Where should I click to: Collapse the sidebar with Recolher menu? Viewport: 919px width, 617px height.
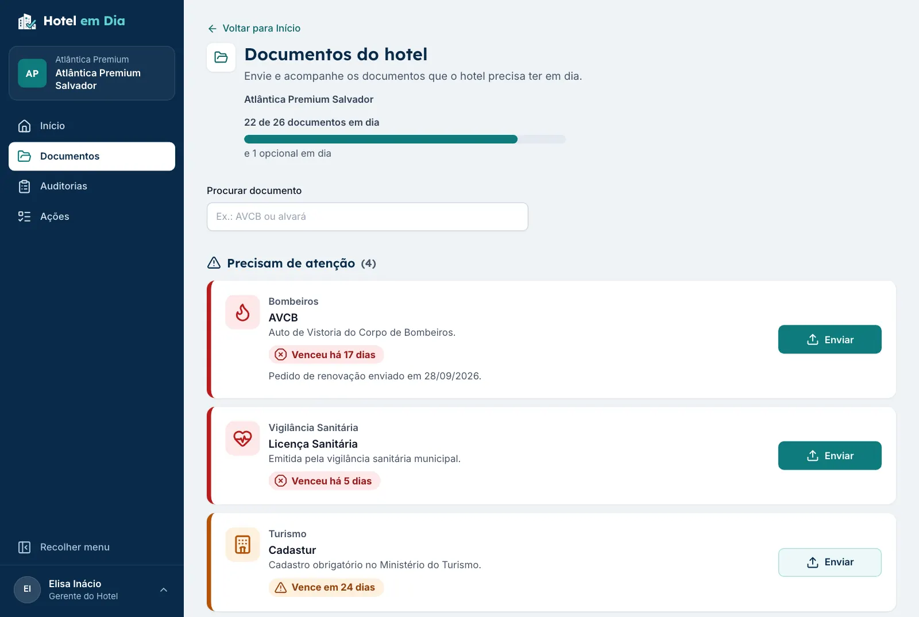tap(92, 547)
